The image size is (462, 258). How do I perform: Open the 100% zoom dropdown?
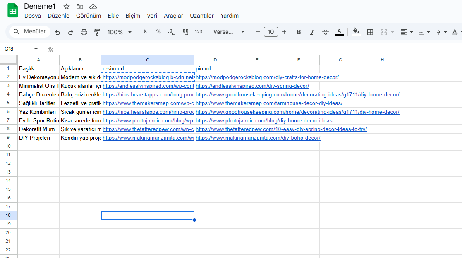click(x=120, y=32)
